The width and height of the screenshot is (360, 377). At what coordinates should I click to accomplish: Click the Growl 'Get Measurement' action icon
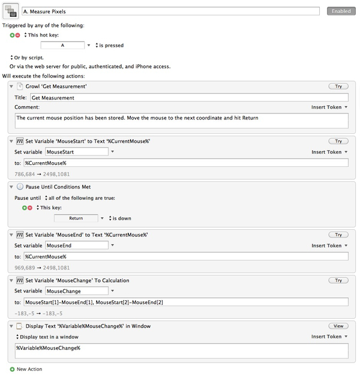pyautogui.click(x=20, y=86)
